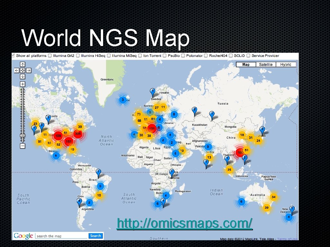This screenshot has height=247, width=330.
Task: Pan the map right using the right arrow icon
Action: tap(28, 70)
